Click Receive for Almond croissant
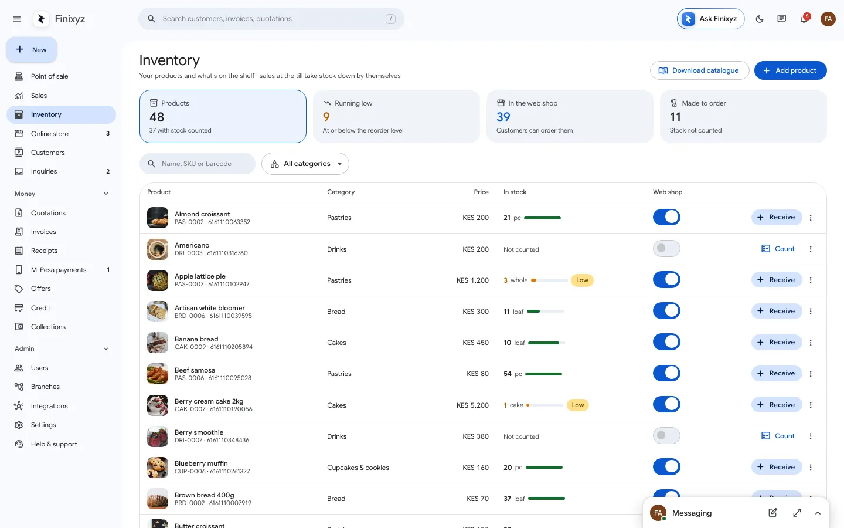This screenshot has width=844, height=528. tap(777, 217)
